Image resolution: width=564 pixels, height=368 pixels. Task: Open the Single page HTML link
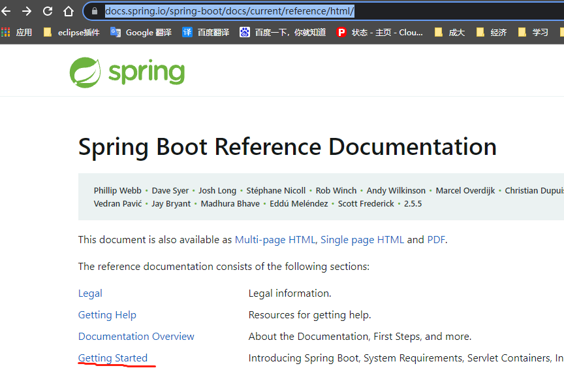click(362, 240)
